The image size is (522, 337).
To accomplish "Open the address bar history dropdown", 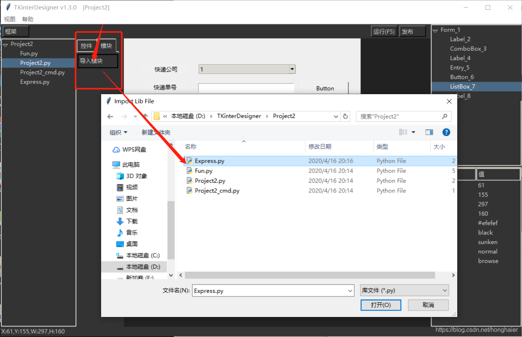I will click(x=336, y=116).
